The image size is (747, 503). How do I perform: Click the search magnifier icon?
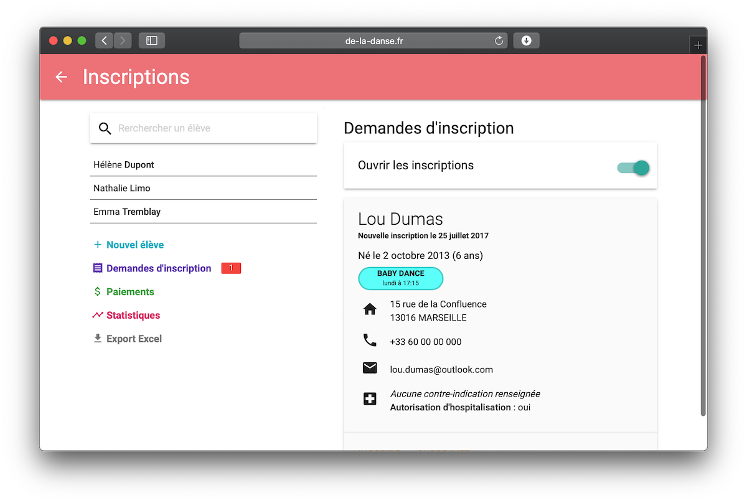tap(105, 128)
